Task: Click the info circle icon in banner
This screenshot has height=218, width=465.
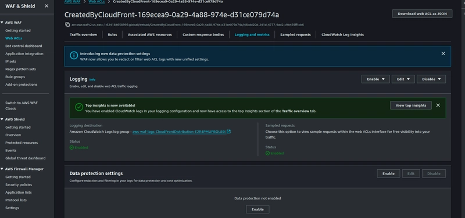Action: tap(74, 55)
